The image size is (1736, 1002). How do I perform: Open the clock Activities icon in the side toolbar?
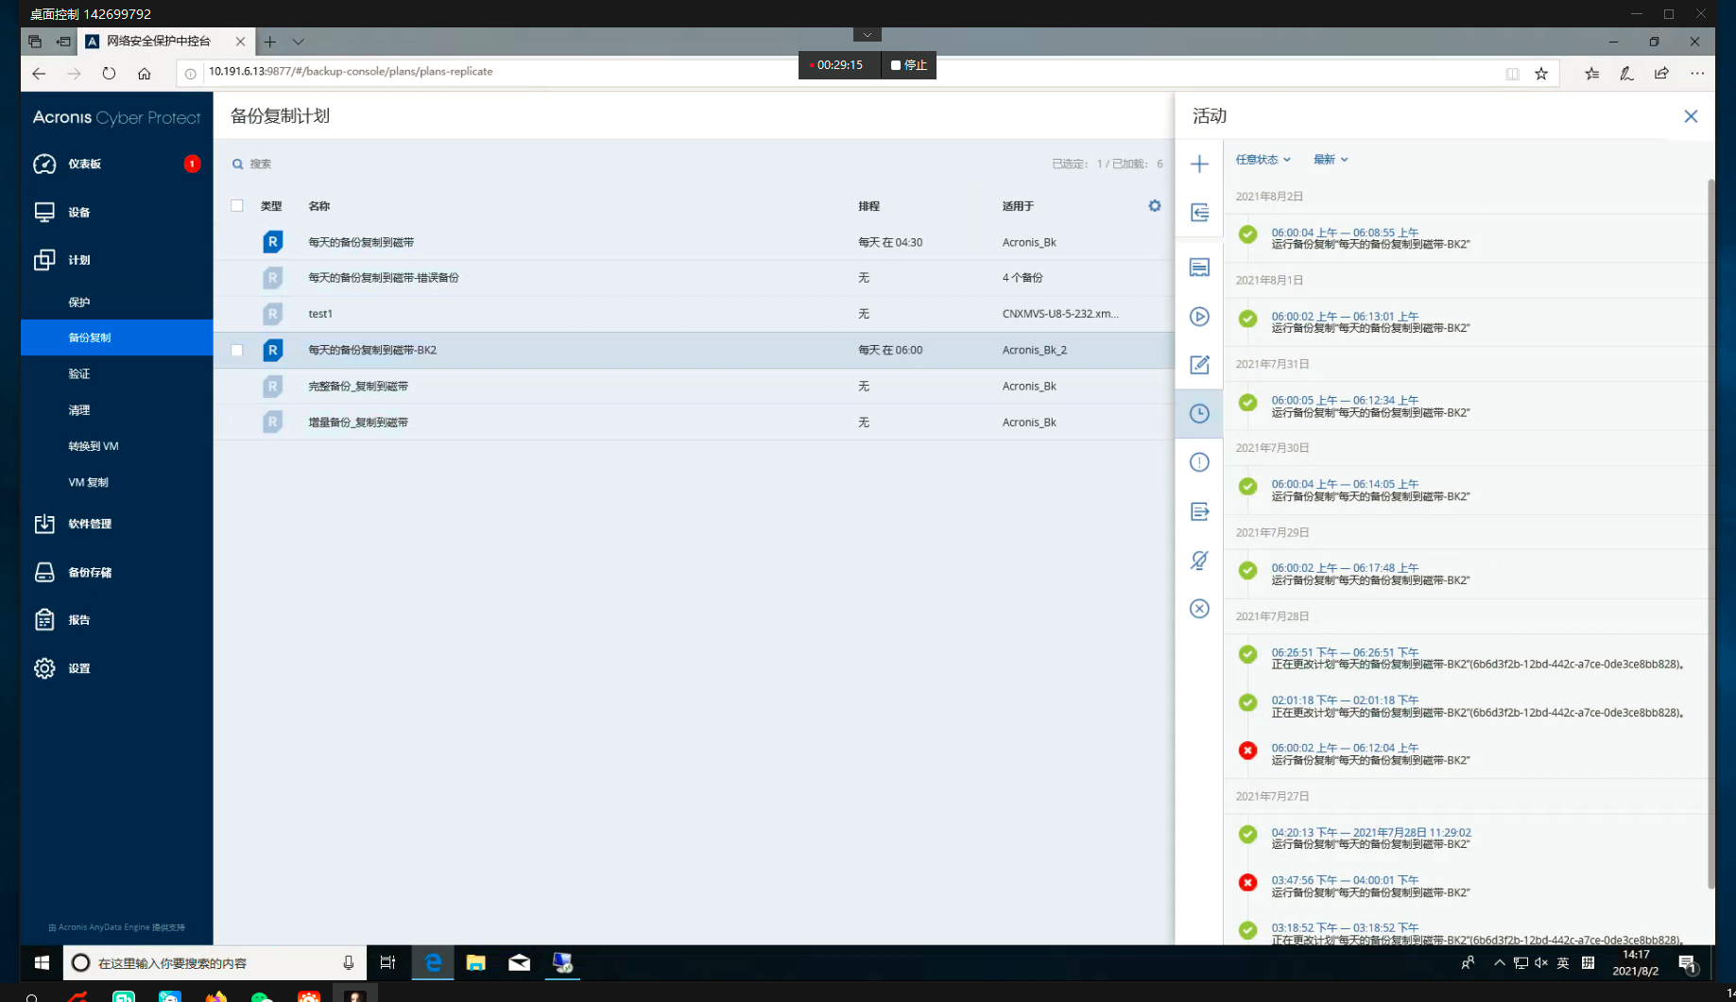(x=1199, y=413)
